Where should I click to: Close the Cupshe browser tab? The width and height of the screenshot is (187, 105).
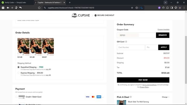64,3
